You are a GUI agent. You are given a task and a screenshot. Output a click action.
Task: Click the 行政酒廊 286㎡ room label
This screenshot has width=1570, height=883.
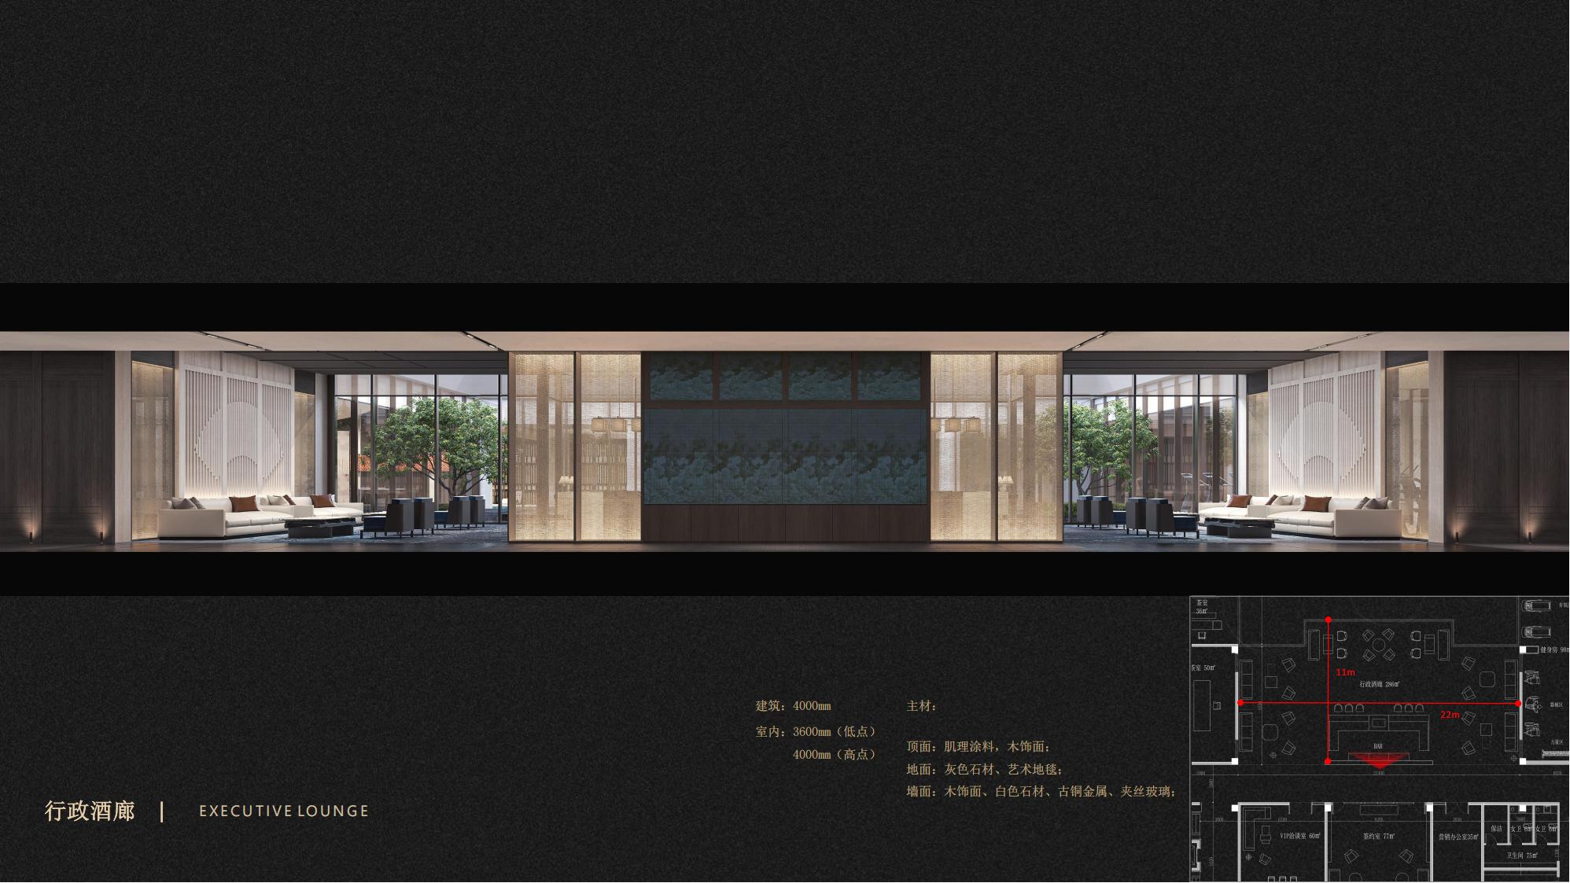[1379, 684]
